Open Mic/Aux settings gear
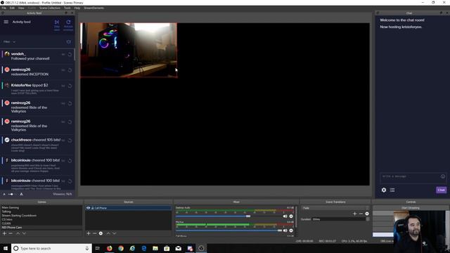Screen dimensions: 450x253 [291, 231]
